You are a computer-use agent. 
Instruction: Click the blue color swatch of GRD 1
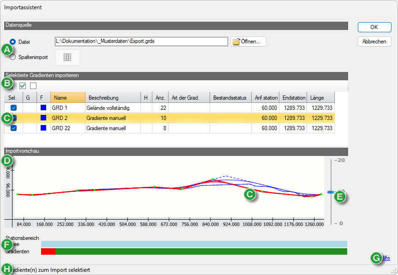pos(43,108)
